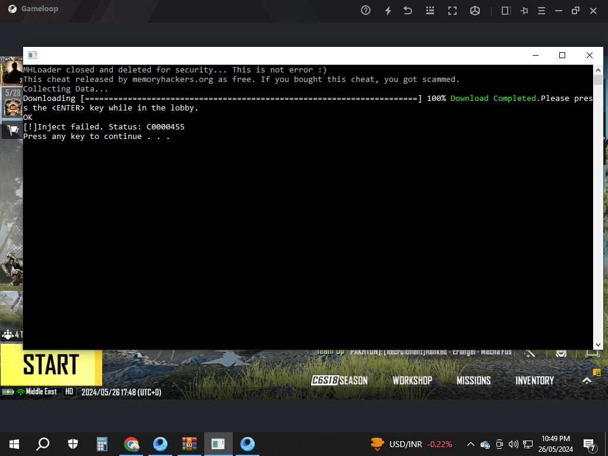This screenshot has width=608, height=456.
Task: Click the Gameloop logo
Action: pos(12,9)
